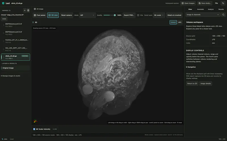This screenshot has width=227, height=141.
Task: Open the settings sliders icon top right
Action: click(223, 3)
